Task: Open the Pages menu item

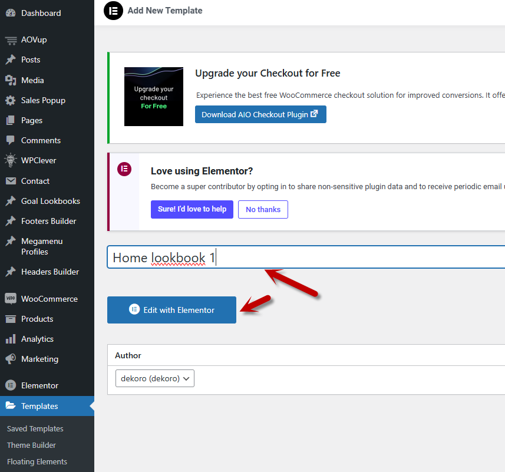Action: (x=47, y=120)
